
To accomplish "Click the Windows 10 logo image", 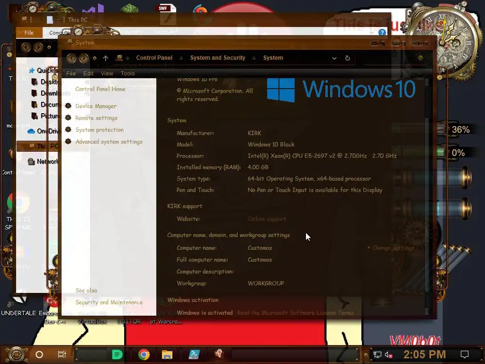I will [341, 90].
